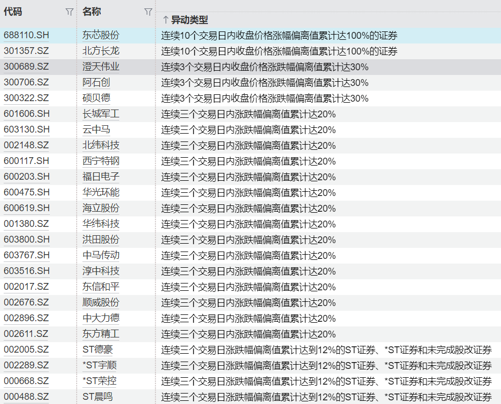Open stock code 601606.SH
Screen dimensions: 501x404
click(26, 114)
